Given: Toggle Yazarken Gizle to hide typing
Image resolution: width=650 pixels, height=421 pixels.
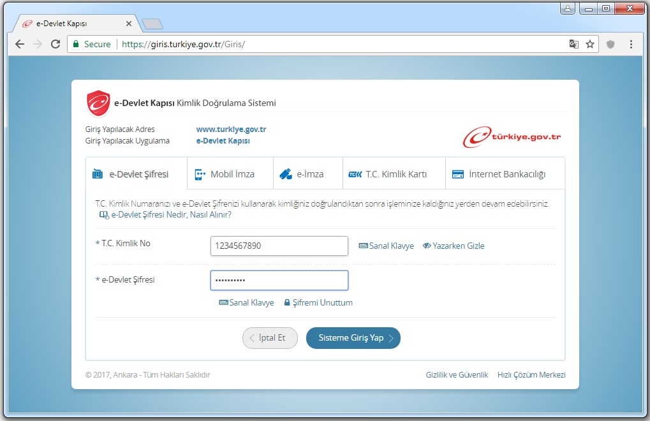Looking at the screenshot, I should pos(454,246).
